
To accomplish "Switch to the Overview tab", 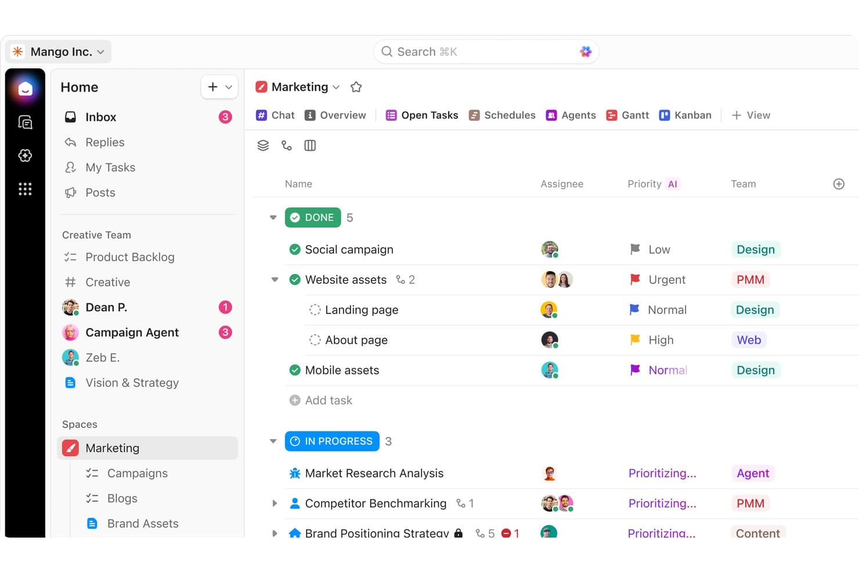I will click(x=335, y=115).
